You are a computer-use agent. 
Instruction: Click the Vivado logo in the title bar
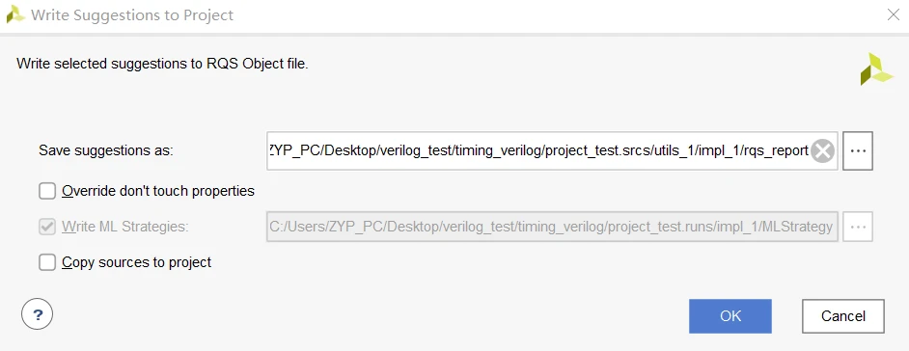[x=15, y=14]
